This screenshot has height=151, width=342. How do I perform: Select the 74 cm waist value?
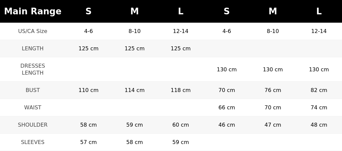point(319,107)
